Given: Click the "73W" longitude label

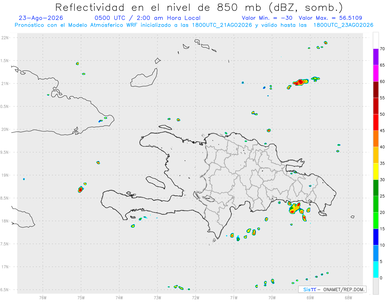Looking at the screenshot, I should click(x=157, y=297).
